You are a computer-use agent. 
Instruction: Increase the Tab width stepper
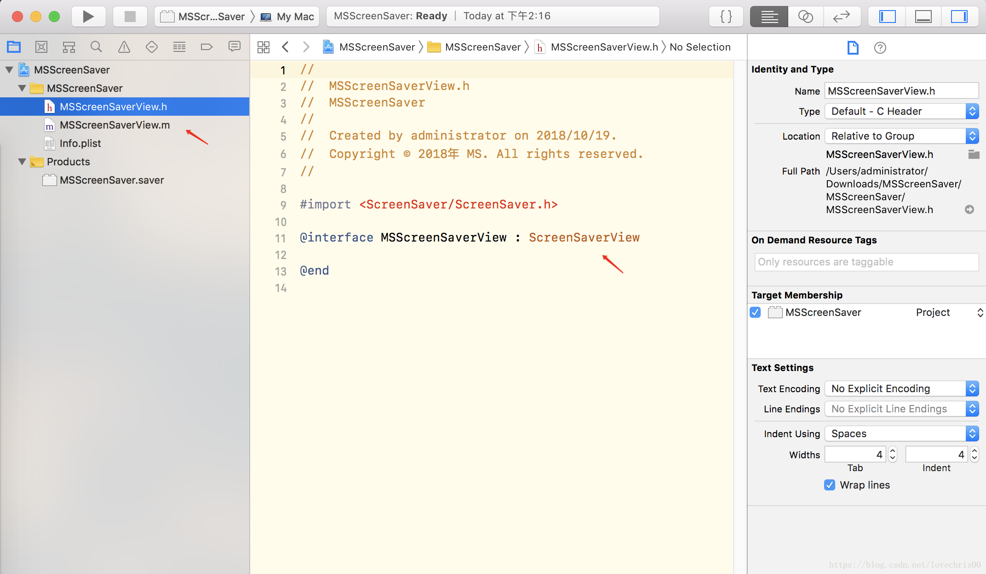tap(893, 451)
